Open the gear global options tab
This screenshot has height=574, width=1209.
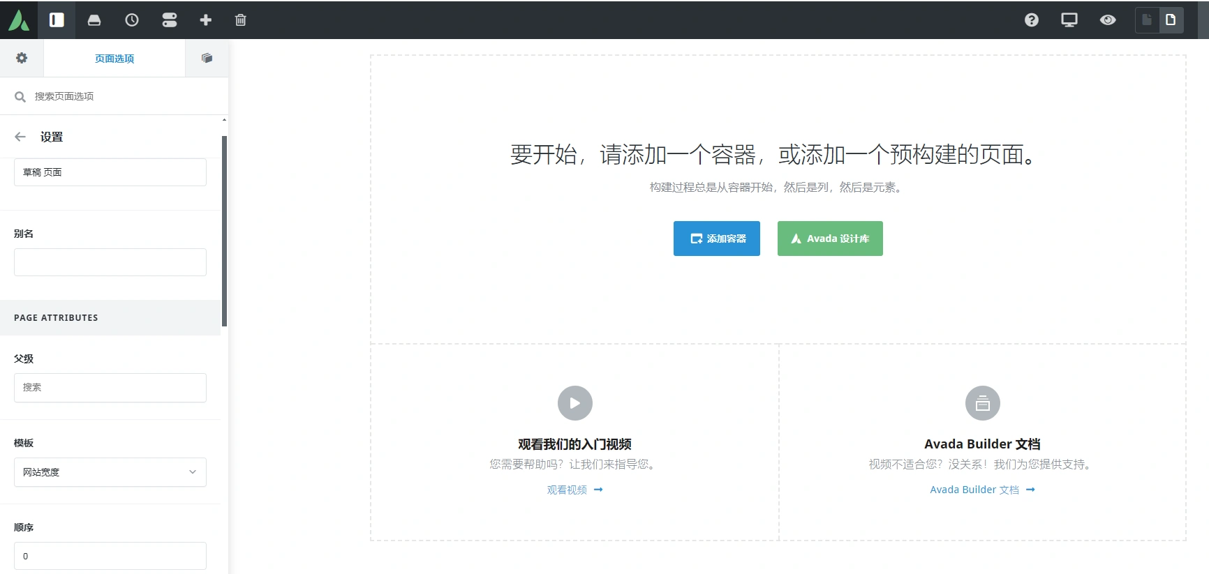[22, 58]
